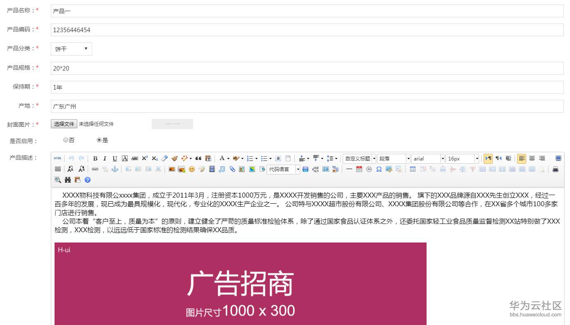This screenshot has height=325, width=570.
Task: Toggle editor fullscreen mode
Action: point(558,158)
